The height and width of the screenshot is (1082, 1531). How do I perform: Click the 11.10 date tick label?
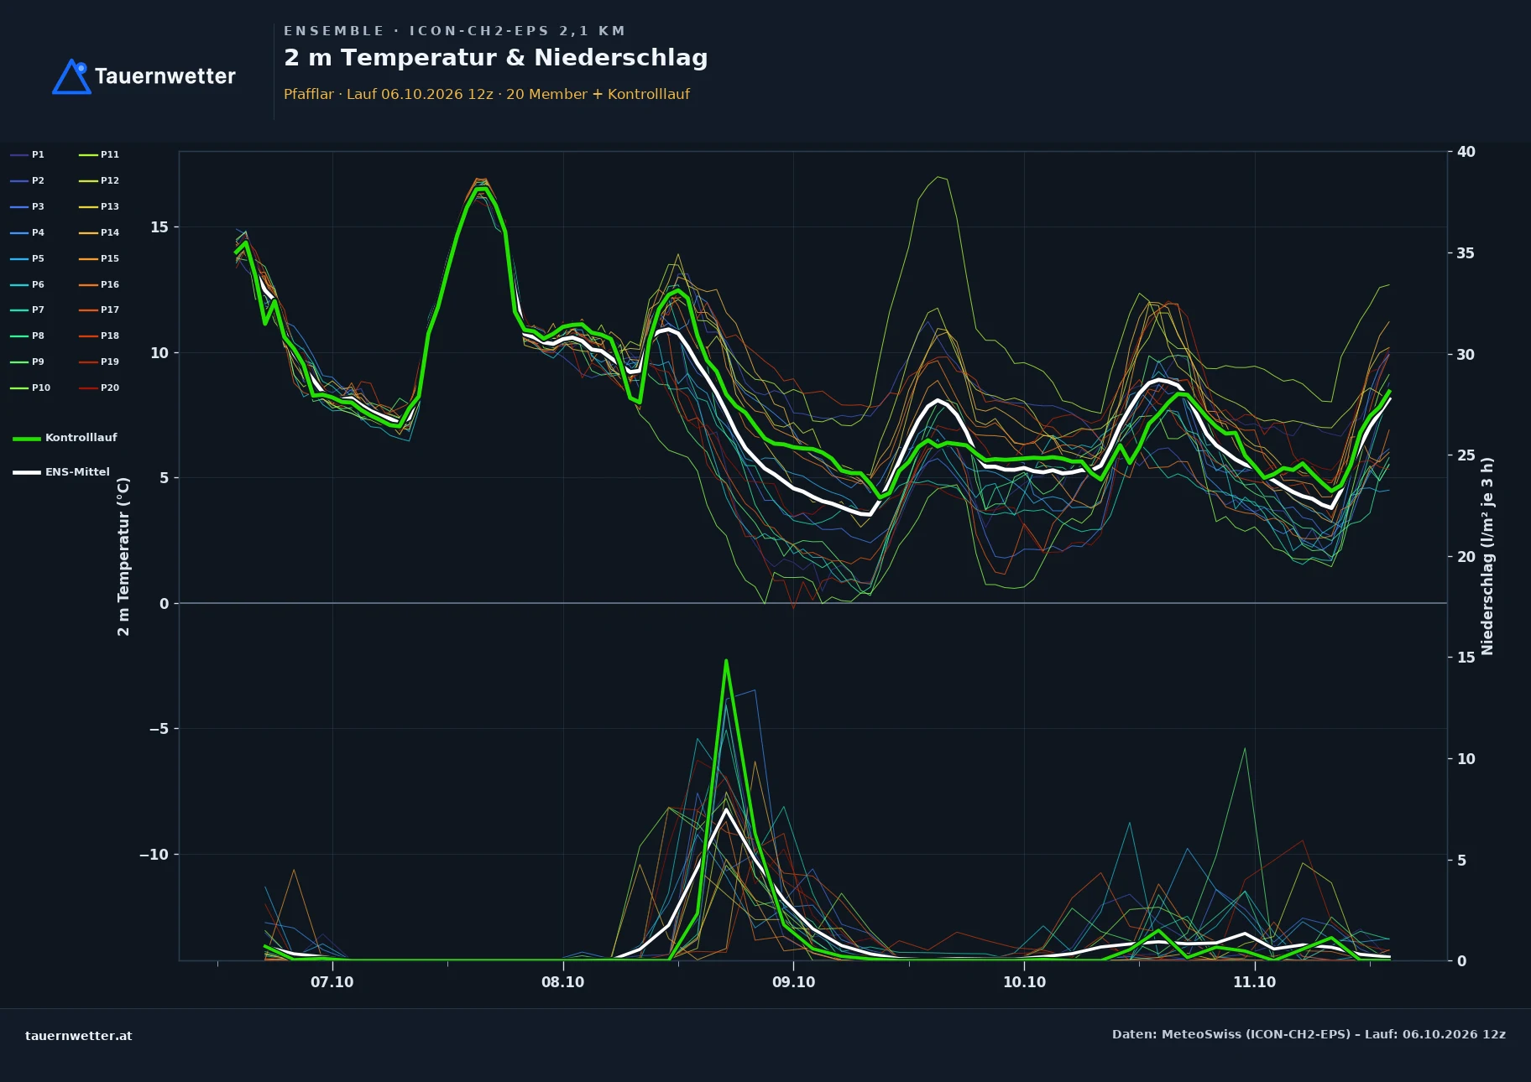[x=1255, y=982]
